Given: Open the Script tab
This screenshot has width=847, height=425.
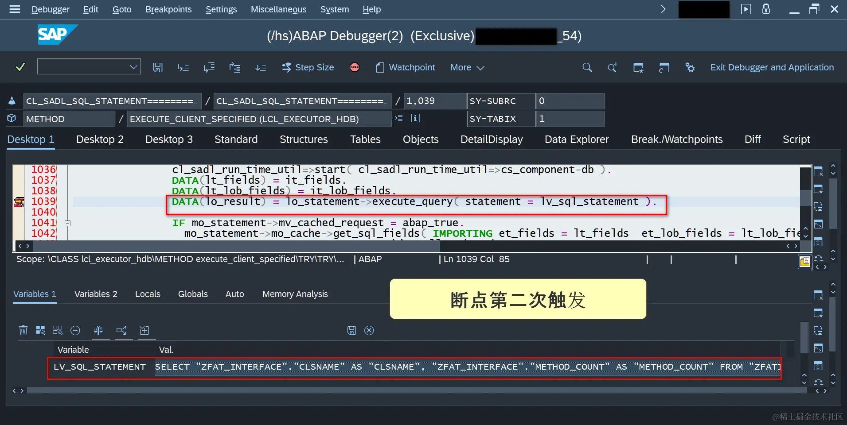Looking at the screenshot, I should tap(796, 139).
